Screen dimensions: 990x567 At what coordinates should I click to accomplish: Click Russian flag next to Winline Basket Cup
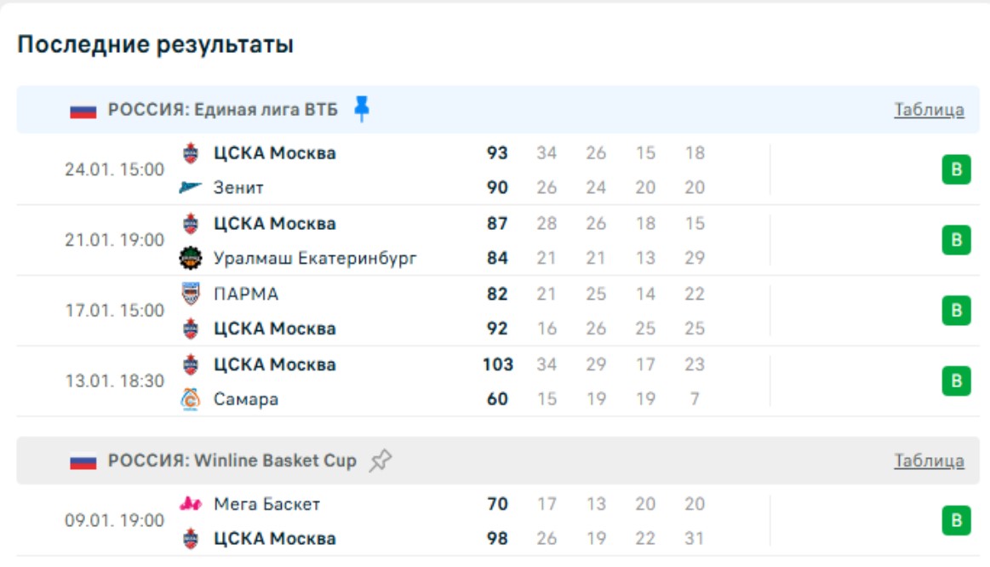click(83, 462)
